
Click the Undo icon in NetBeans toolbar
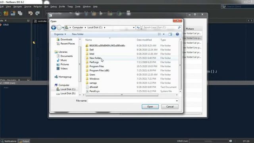(30, 13)
